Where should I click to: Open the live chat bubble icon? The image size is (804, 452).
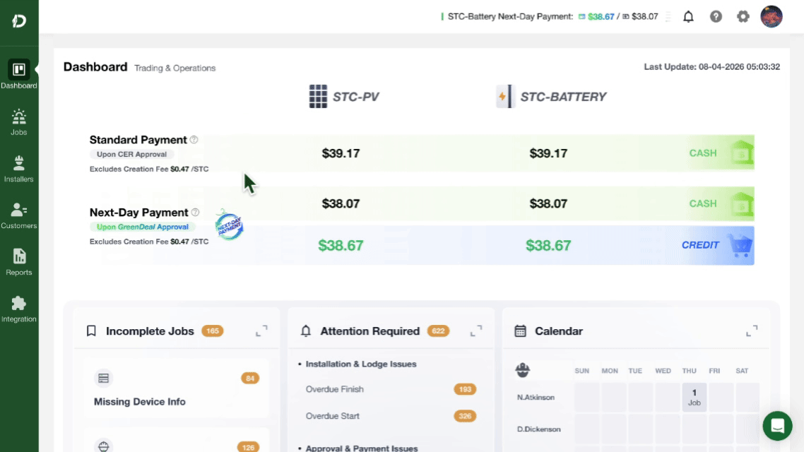[x=777, y=426]
